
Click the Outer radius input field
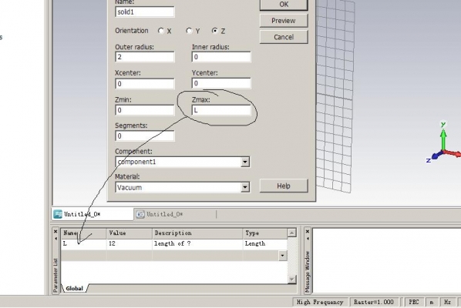(x=145, y=57)
